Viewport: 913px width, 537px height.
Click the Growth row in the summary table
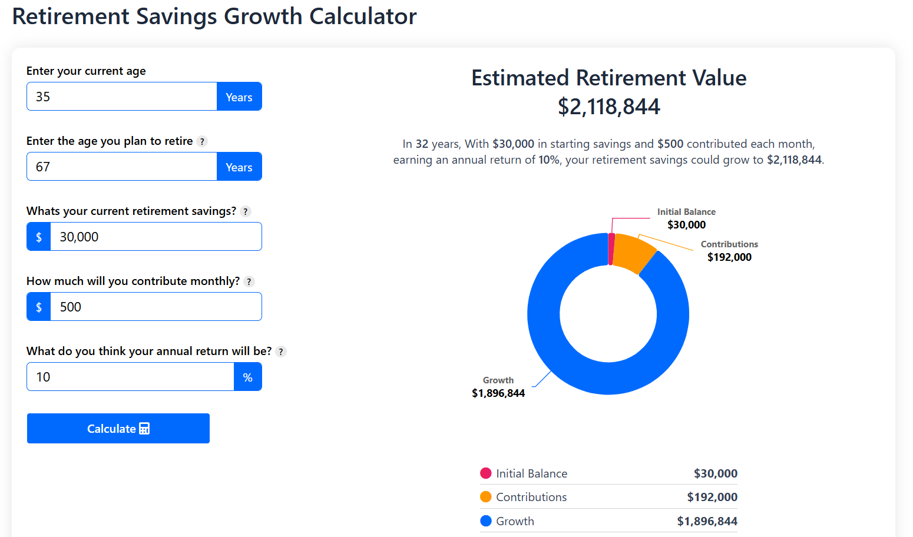point(607,521)
